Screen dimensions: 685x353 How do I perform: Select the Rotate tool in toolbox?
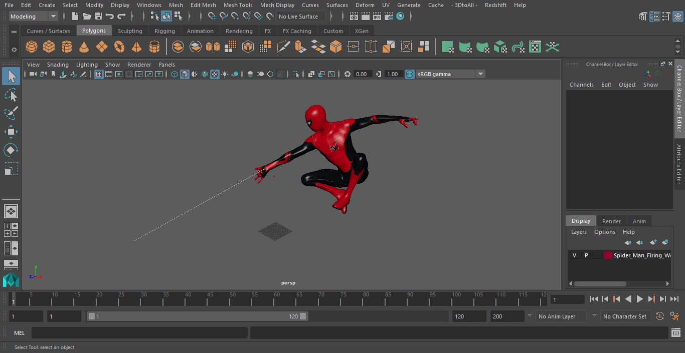[11, 150]
